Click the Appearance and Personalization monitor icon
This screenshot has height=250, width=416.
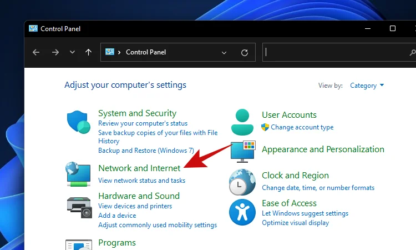[x=243, y=152]
